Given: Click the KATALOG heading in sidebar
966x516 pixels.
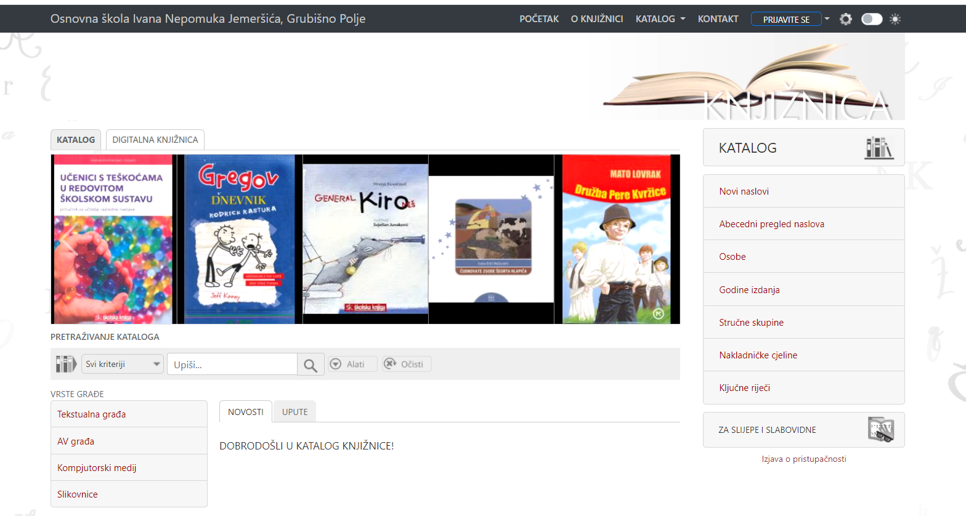Looking at the screenshot, I should pyautogui.click(x=747, y=148).
